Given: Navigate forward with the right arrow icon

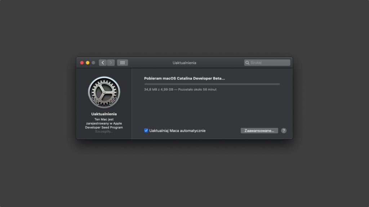Looking at the screenshot, I should (111, 63).
